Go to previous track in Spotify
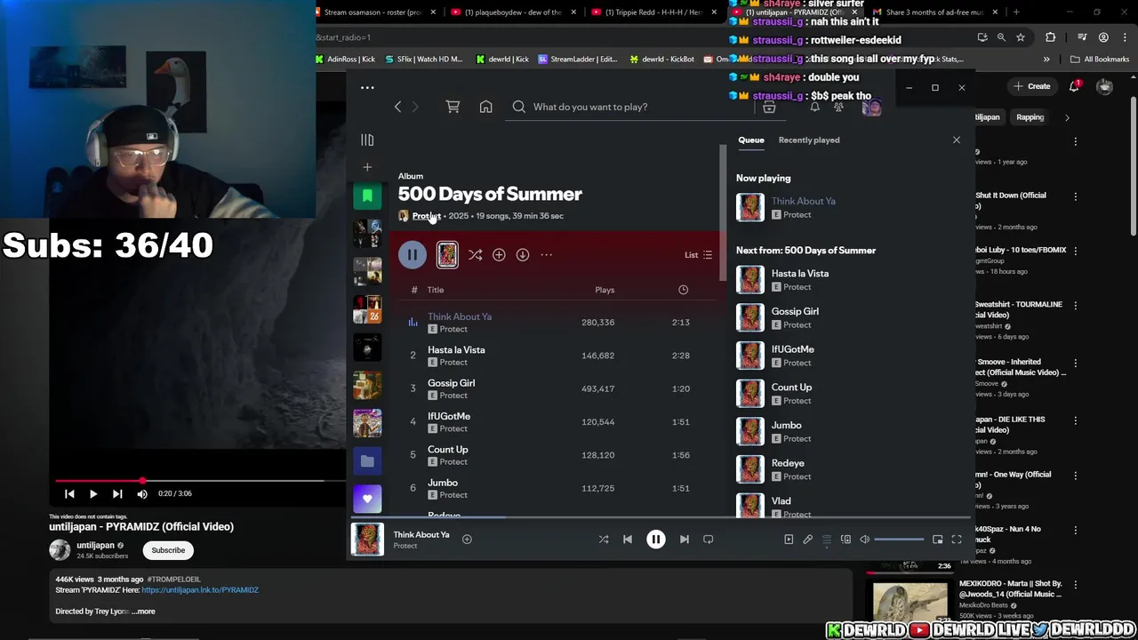The height and width of the screenshot is (640, 1138). pyautogui.click(x=628, y=539)
